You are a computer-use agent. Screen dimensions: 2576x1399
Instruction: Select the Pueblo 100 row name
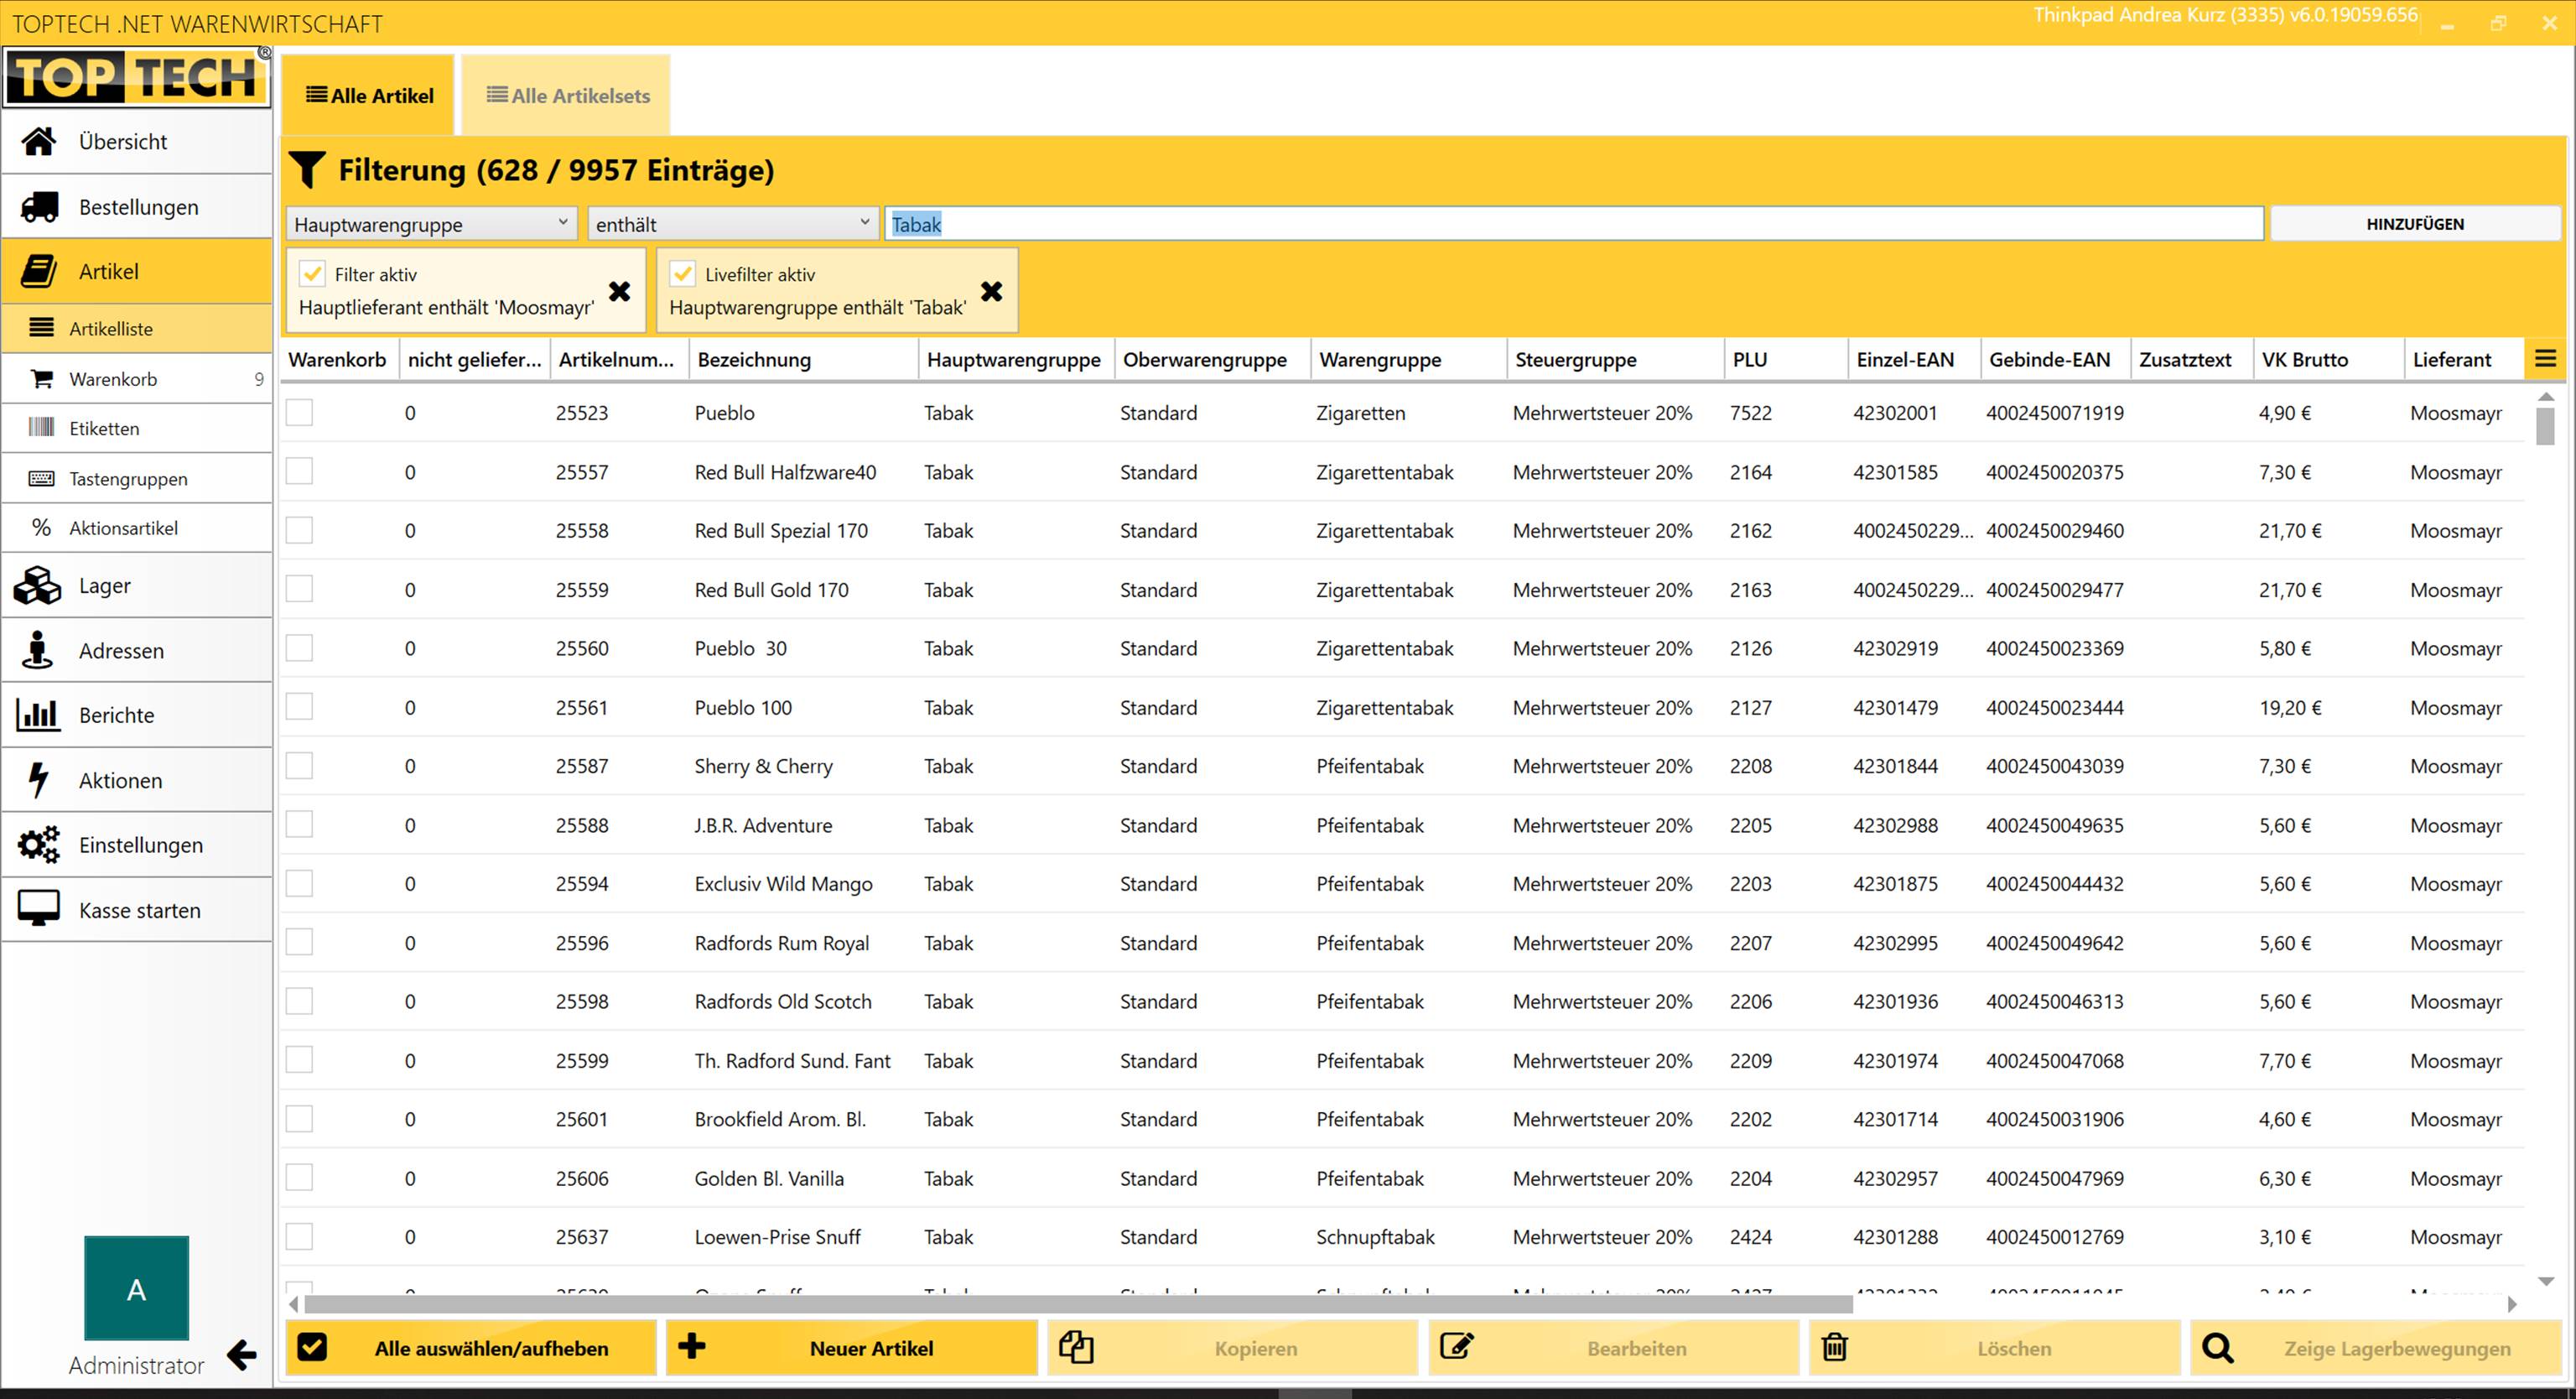pos(743,707)
